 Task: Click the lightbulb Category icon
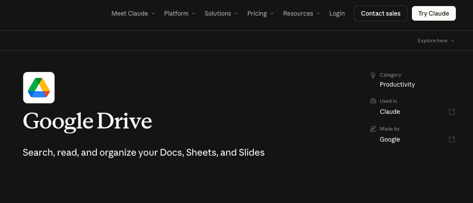coord(373,75)
